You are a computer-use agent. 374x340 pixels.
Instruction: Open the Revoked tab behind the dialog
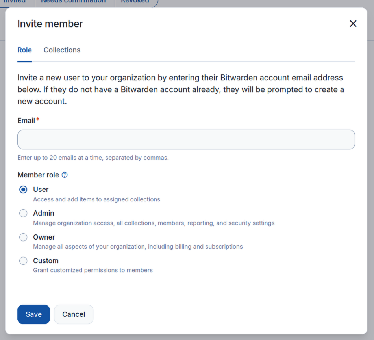pos(135,2)
